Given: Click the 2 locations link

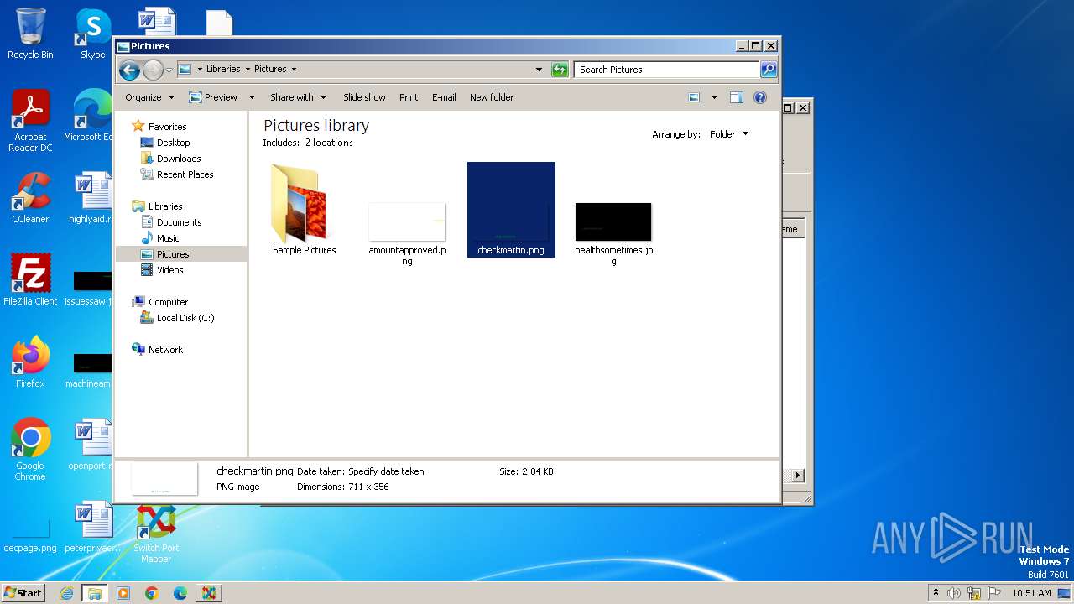Looking at the screenshot, I should [329, 143].
